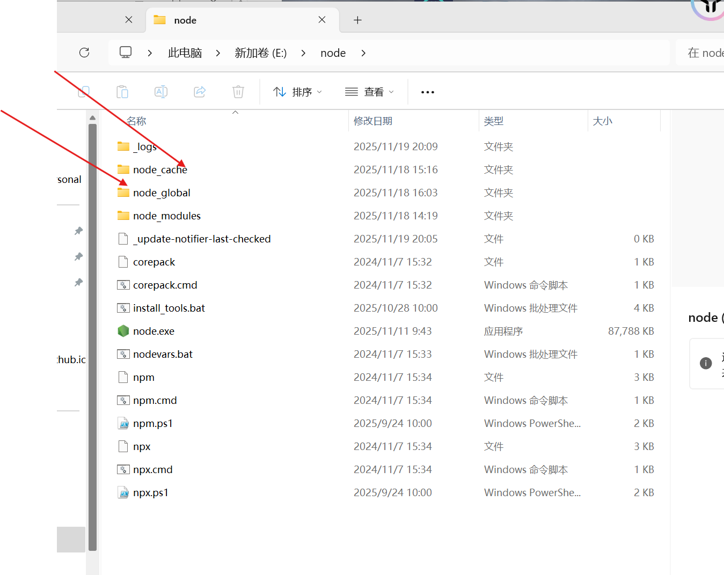
Task: Click the Paste icon in the toolbar
Action: (x=122, y=92)
